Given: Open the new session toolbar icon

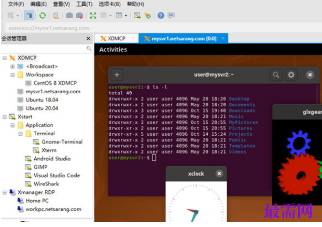Looking at the screenshot, I should [11, 16].
